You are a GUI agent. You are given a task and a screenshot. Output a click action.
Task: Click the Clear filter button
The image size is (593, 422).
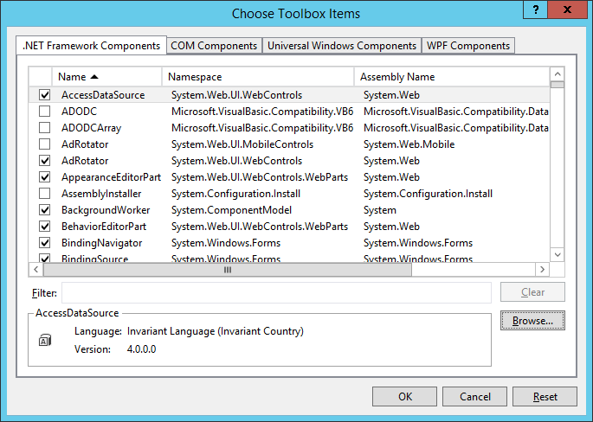point(532,292)
